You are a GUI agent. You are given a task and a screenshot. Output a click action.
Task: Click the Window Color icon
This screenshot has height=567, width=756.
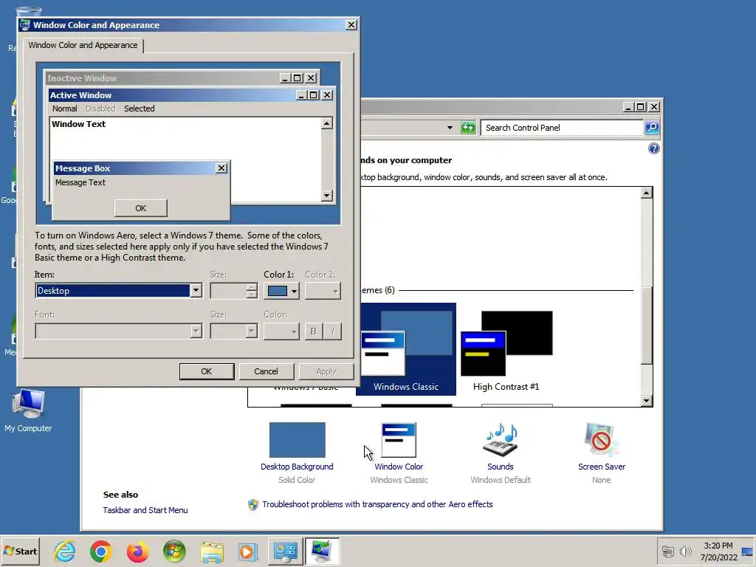[x=399, y=440]
